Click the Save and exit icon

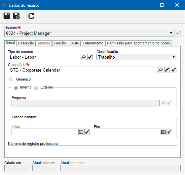[17, 16]
